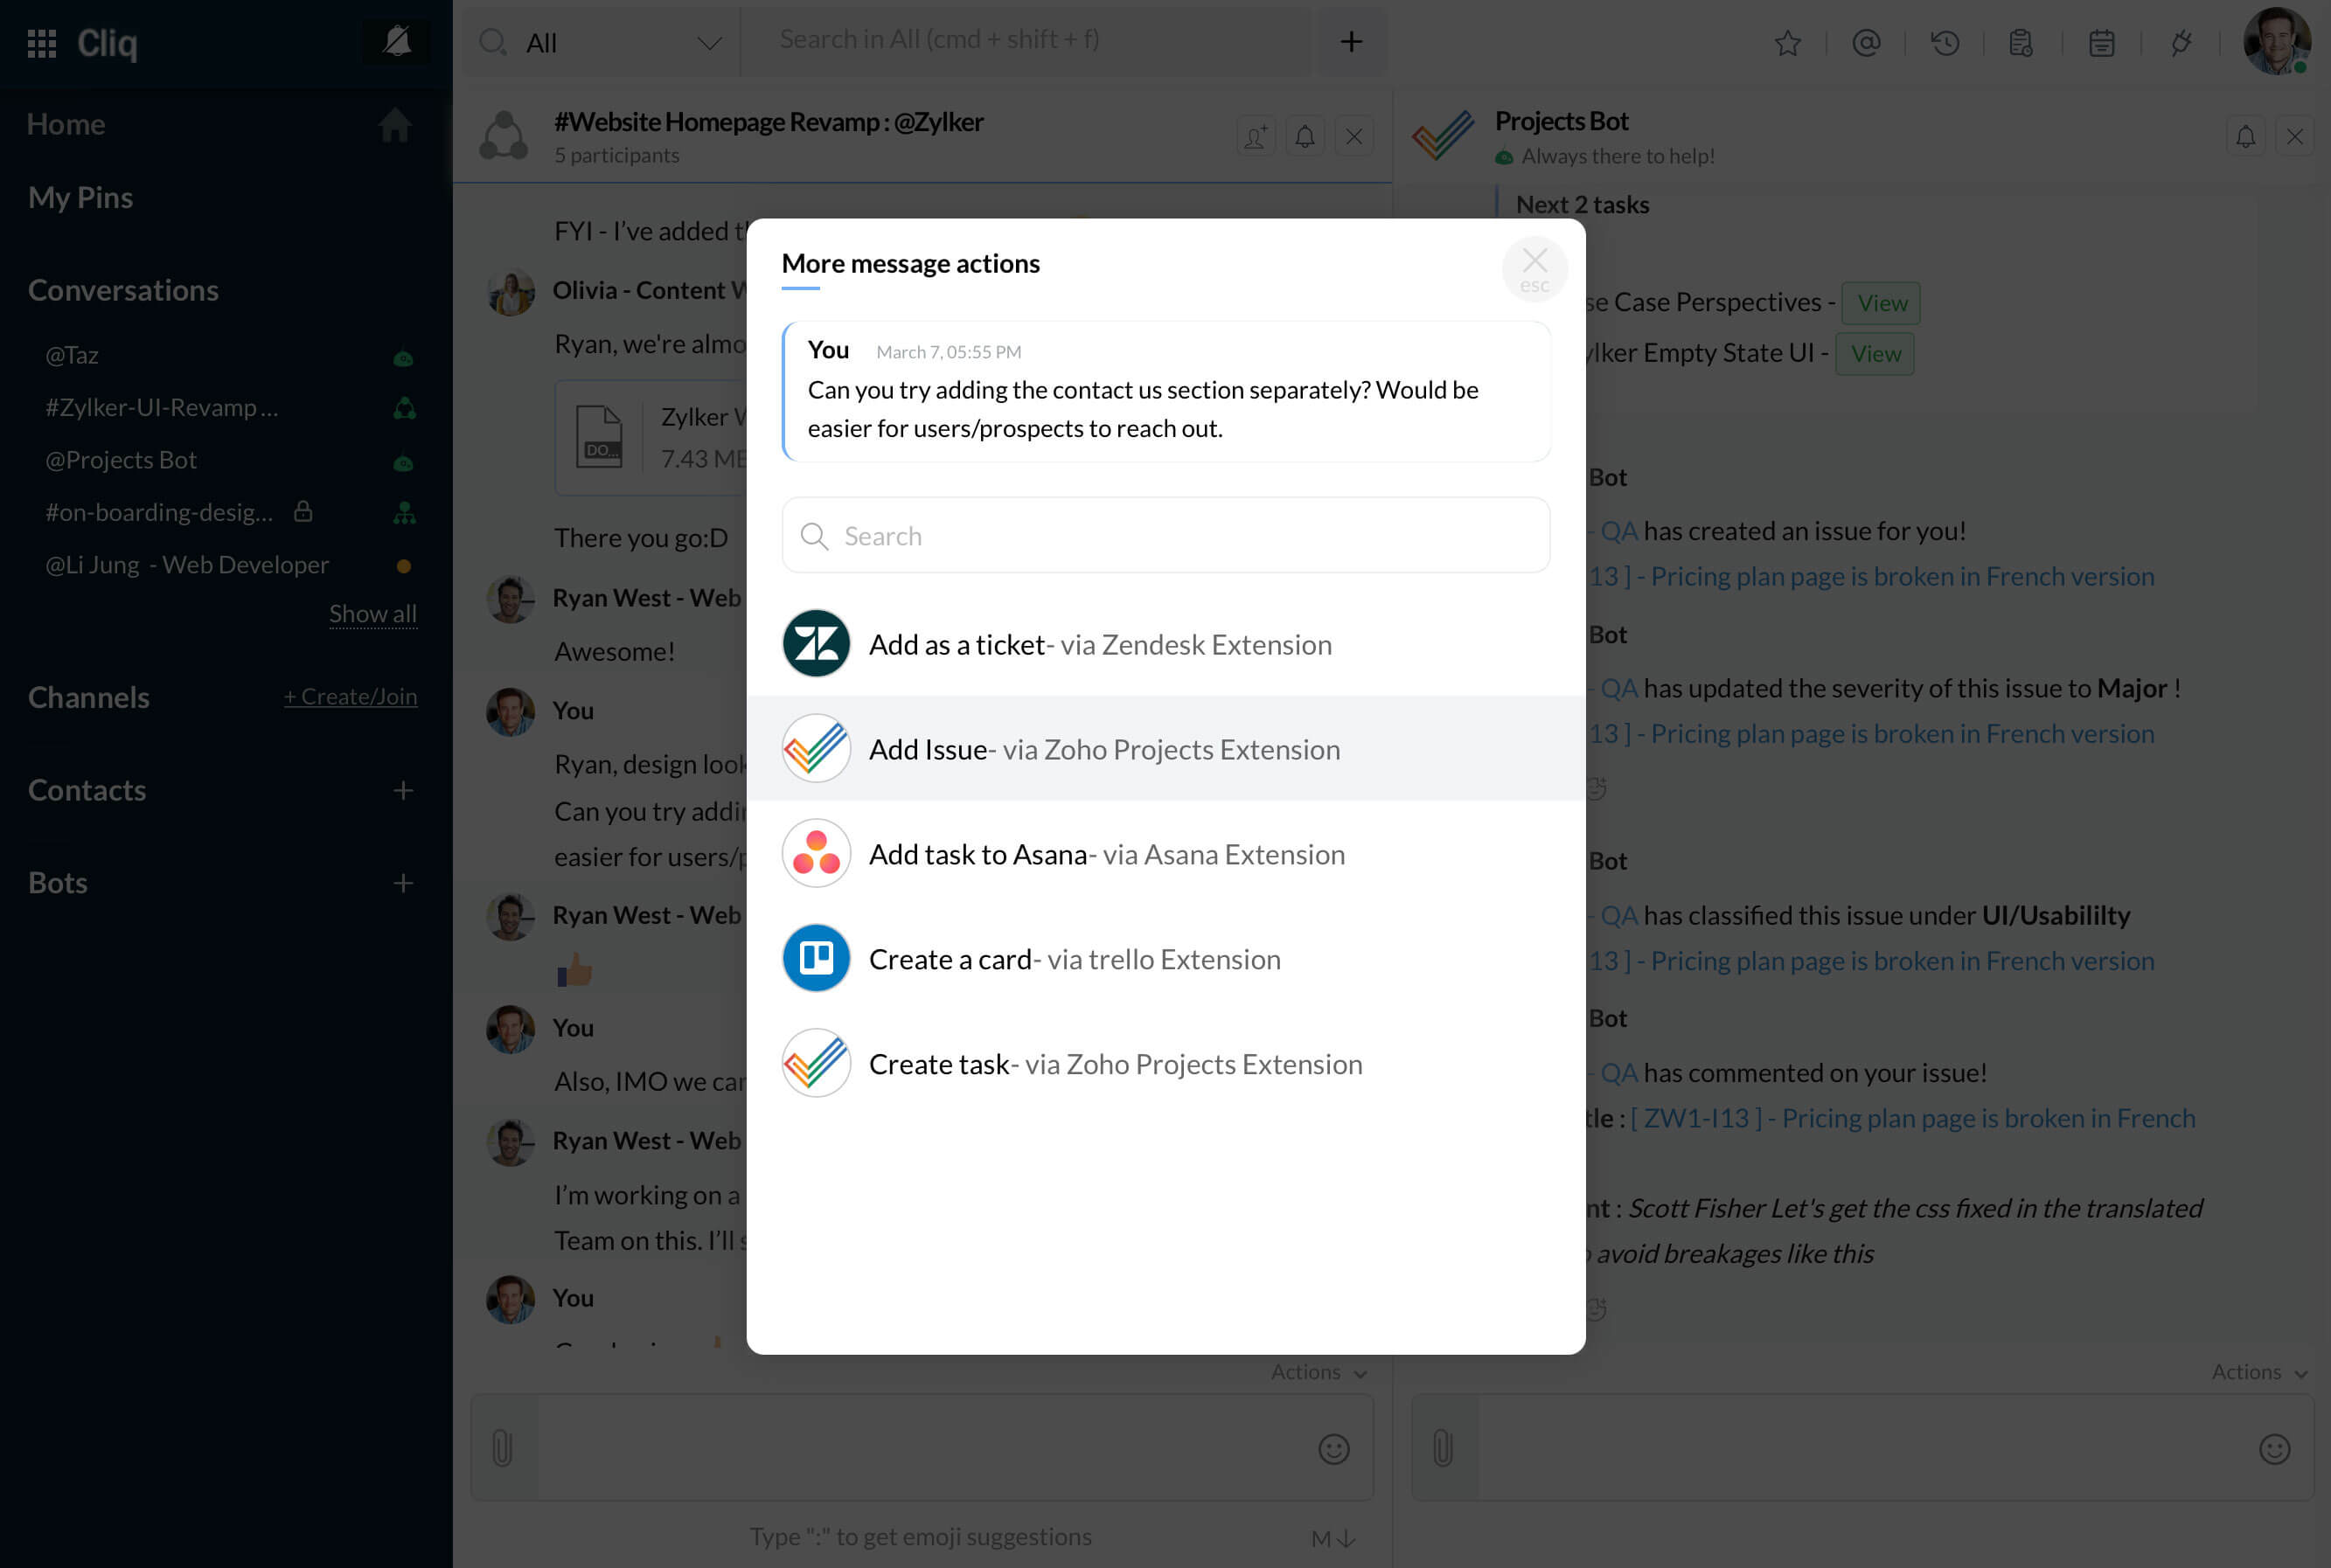Select Add Issue via Zoho Projects
The height and width of the screenshot is (1568, 2331).
point(1165,749)
